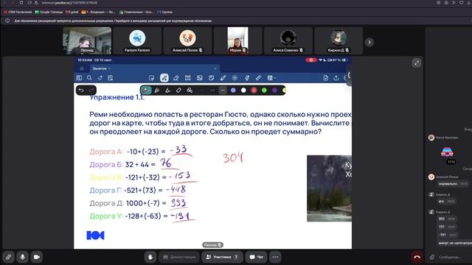Screen dimensions: 472x265
Task: End the call with red hang-up button
Action: coord(417,257)
